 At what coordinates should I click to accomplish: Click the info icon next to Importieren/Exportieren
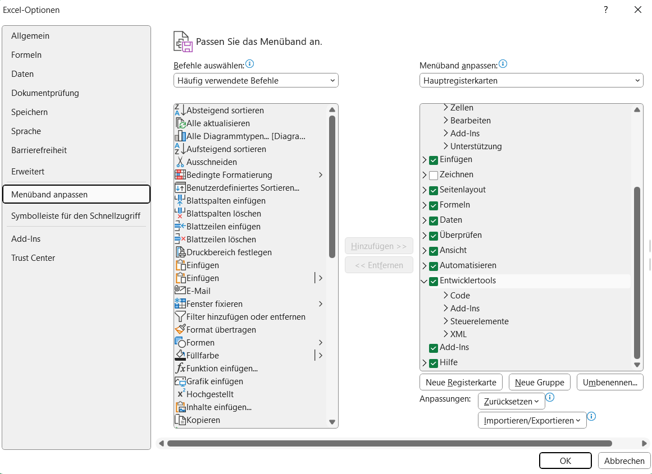click(591, 416)
